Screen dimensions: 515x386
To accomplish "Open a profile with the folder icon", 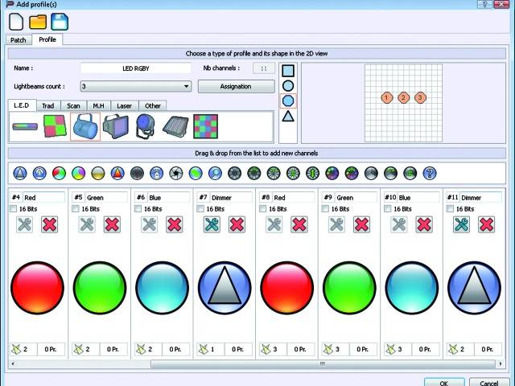I will [x=38, y=23].
